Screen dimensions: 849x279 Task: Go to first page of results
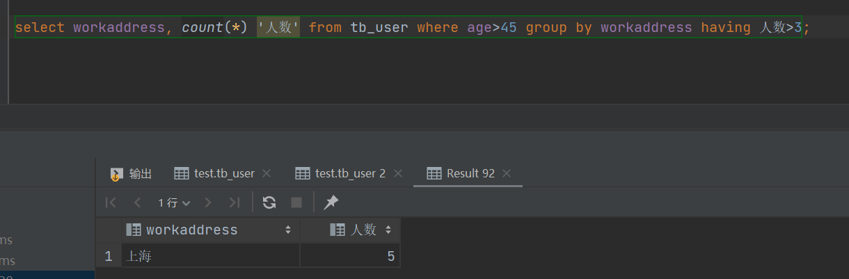click(110, 202)
